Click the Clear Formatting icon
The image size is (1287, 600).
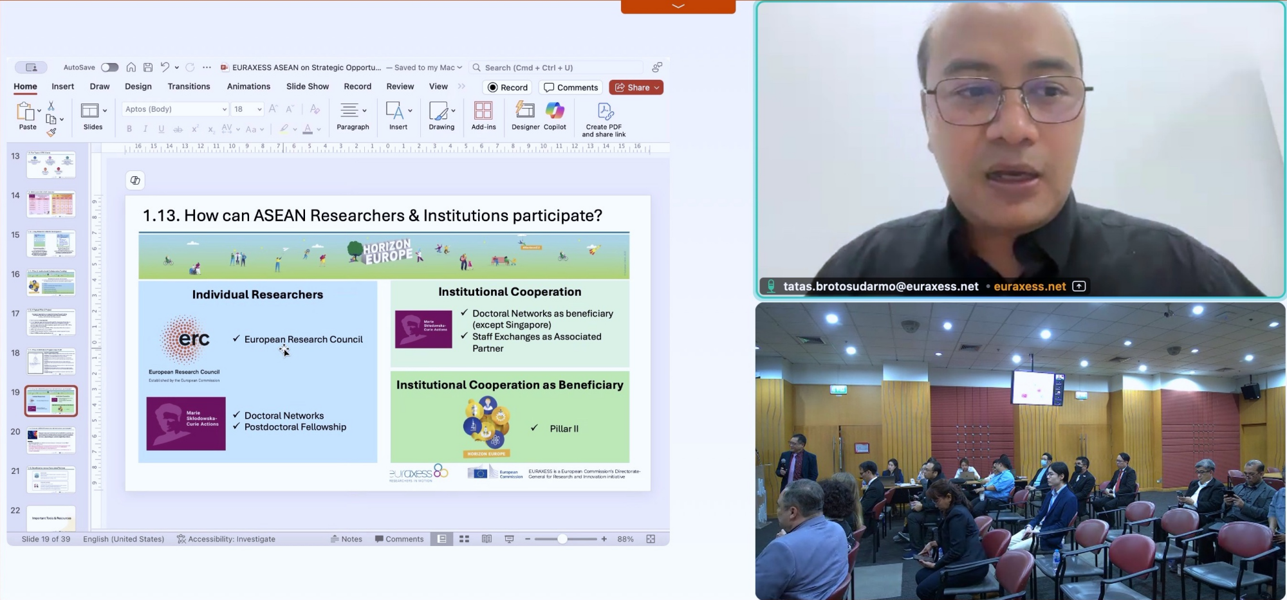click(315, 109)
